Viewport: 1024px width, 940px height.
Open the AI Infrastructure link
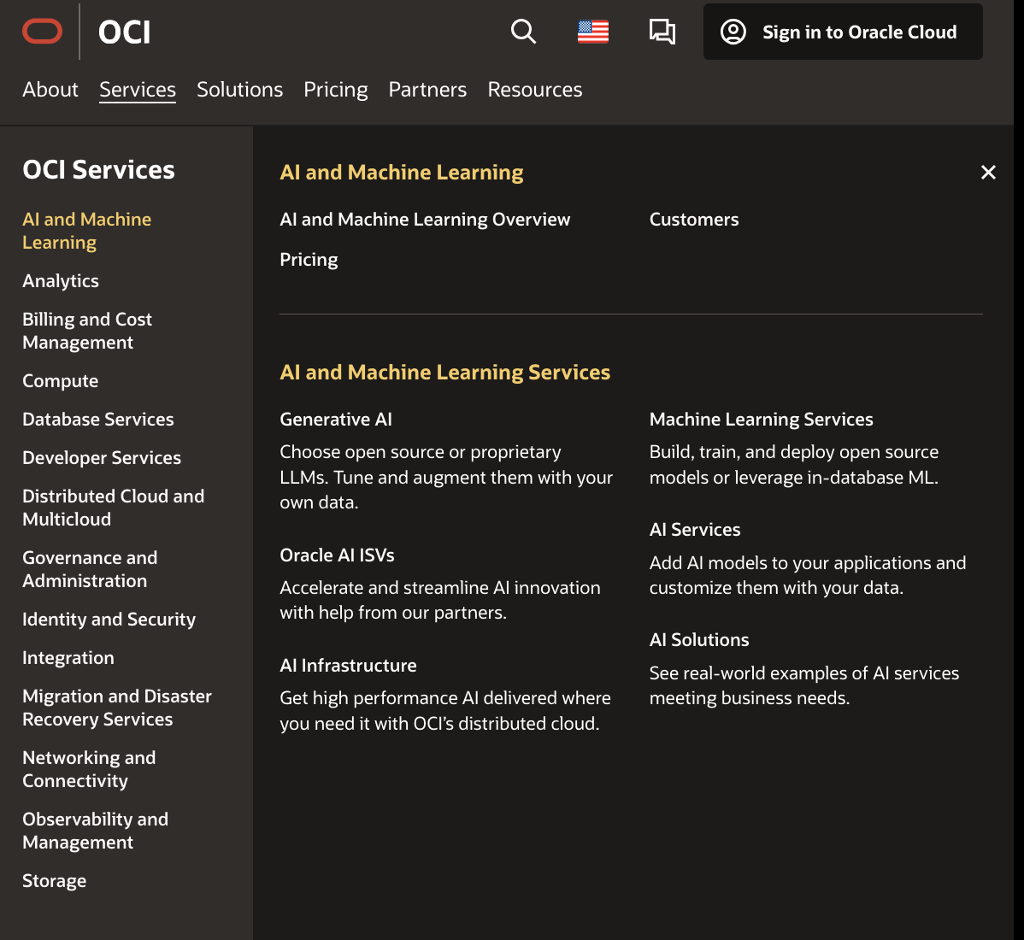[x=348, y=665]
